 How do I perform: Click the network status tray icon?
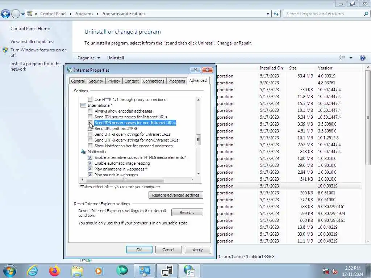tap(326, 271)
